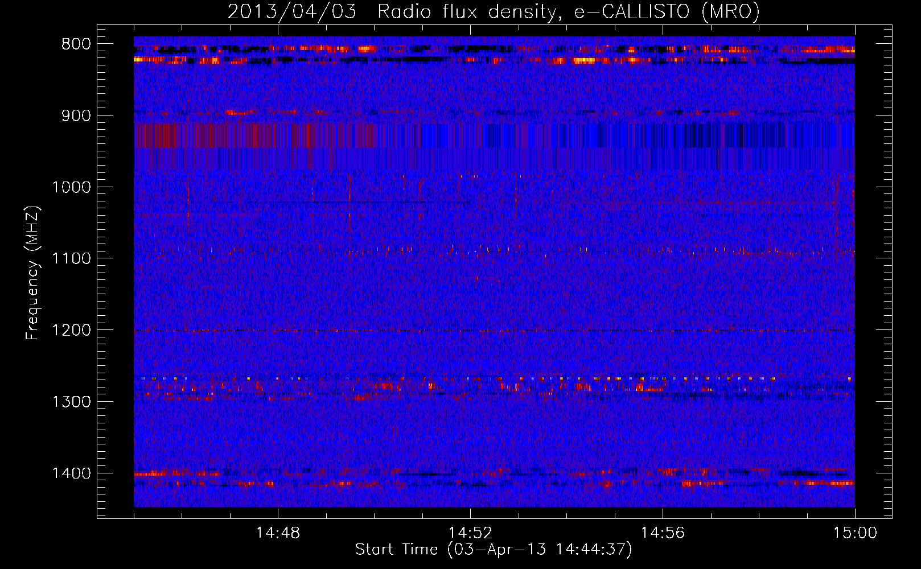Viewport: 921px width, 569px height.
Task: Click the 900 frequency tick label
Action: pyautogui.click(x=76, y=116)
